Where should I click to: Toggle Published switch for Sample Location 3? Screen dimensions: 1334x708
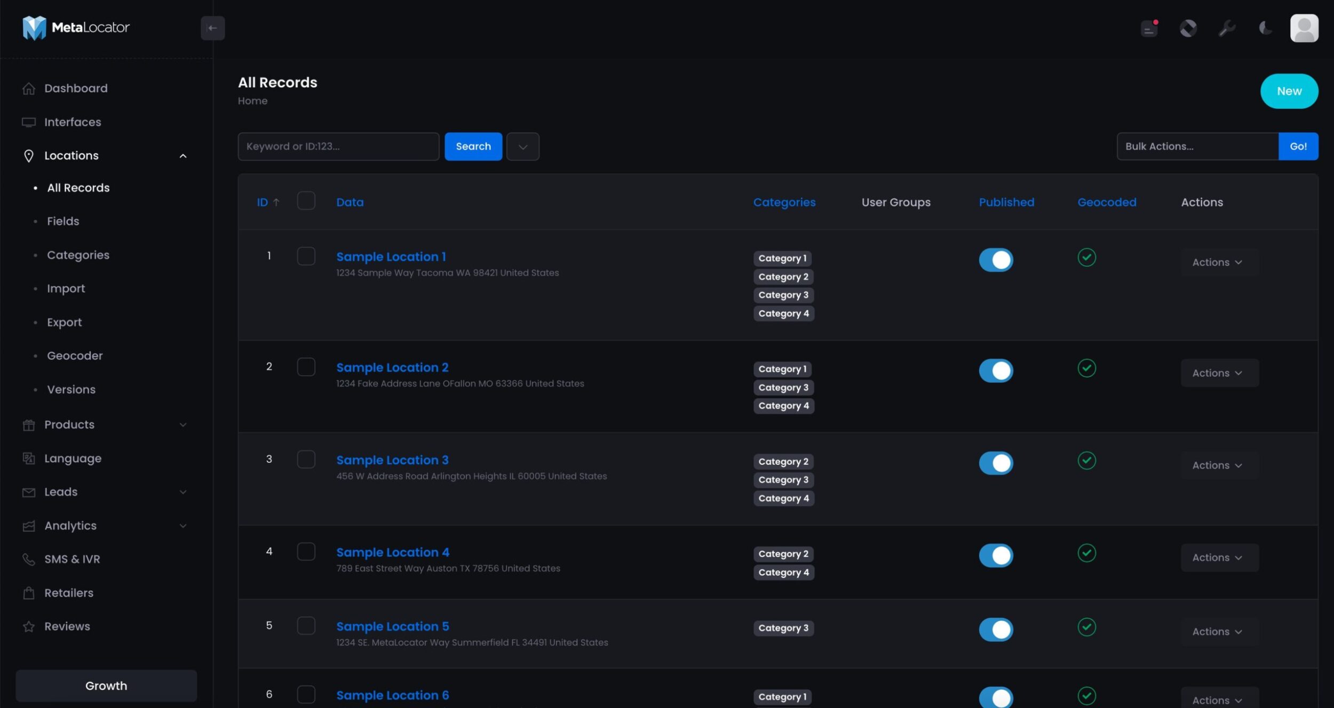point(996,463)
